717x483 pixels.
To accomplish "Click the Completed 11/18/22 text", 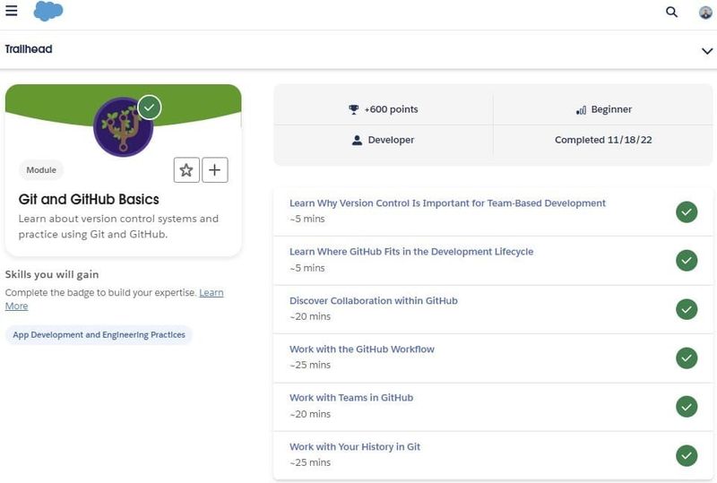I will tap(603, 140).
